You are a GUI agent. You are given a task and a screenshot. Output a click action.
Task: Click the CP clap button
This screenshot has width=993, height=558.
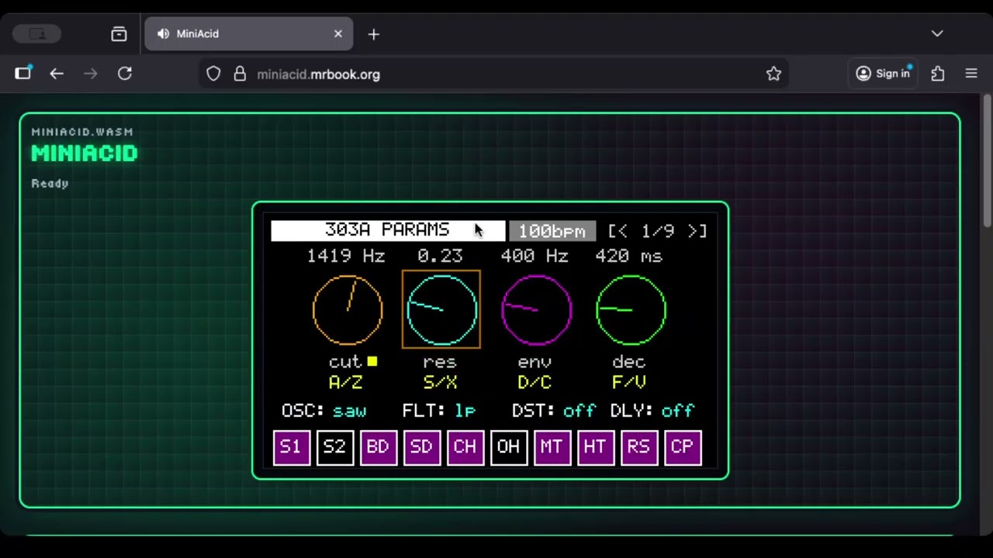683,448
